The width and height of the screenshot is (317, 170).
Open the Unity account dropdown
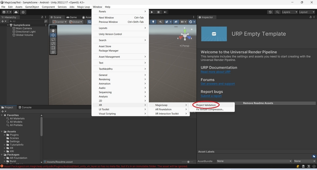pyautogui.click(x=7, y=12)
